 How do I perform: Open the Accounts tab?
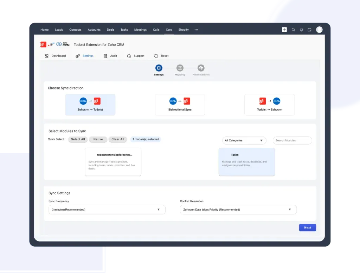coord(94,30)
